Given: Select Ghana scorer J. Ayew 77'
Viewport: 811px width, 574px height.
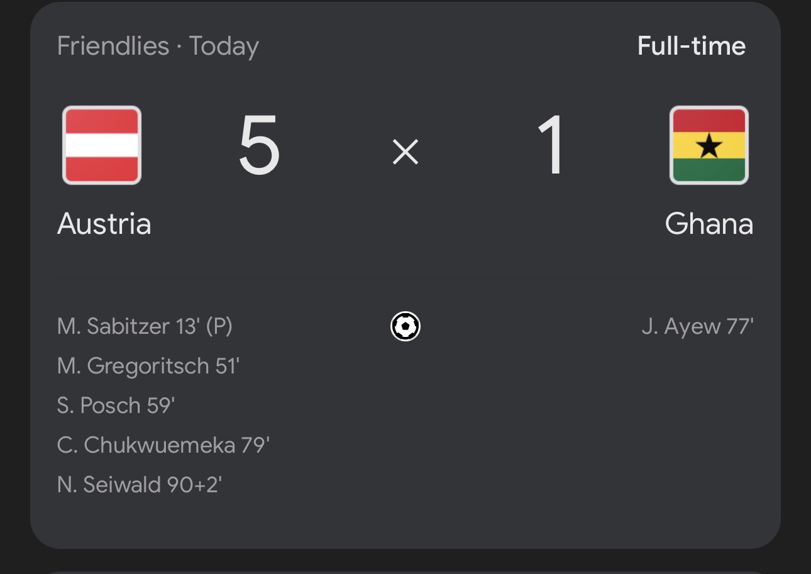Looking at the screenshot, I should [697, 326].
